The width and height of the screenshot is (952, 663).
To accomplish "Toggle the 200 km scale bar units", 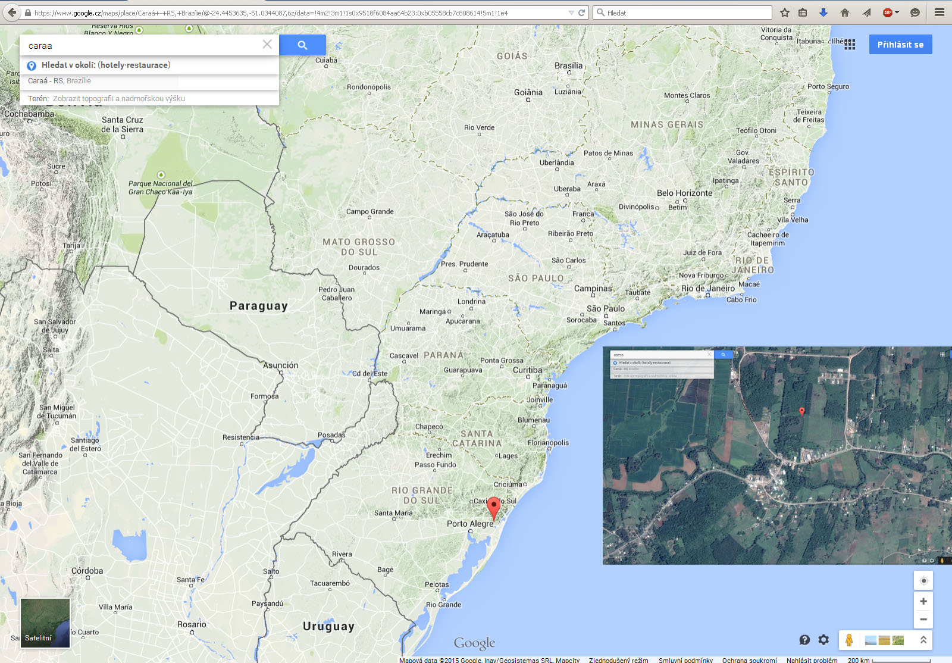I will [x=889, y=660].
